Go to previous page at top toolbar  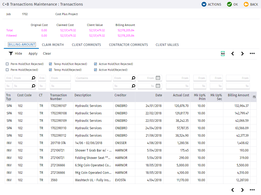tap(233, 53)
